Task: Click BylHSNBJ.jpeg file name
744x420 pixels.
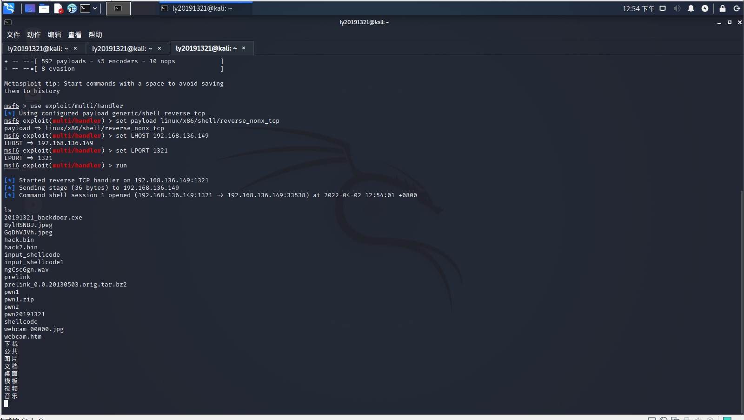Action: click(28, 225)
